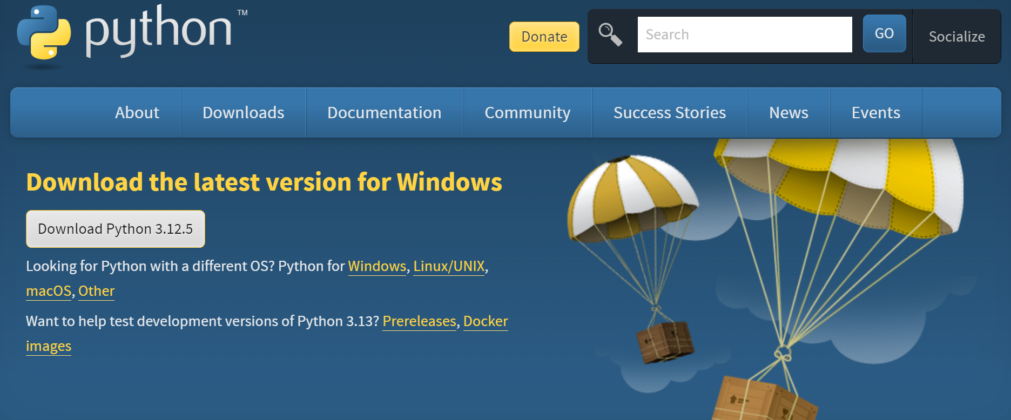
Task: Focus the Search input field
Action: tap(745, 35)
